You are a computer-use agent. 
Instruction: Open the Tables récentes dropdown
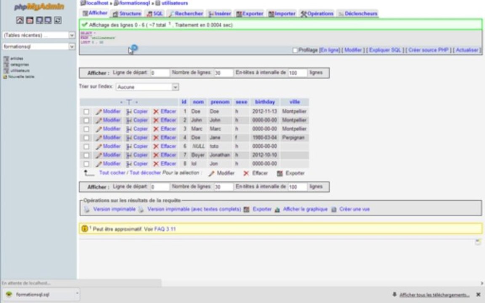(39, 35)
